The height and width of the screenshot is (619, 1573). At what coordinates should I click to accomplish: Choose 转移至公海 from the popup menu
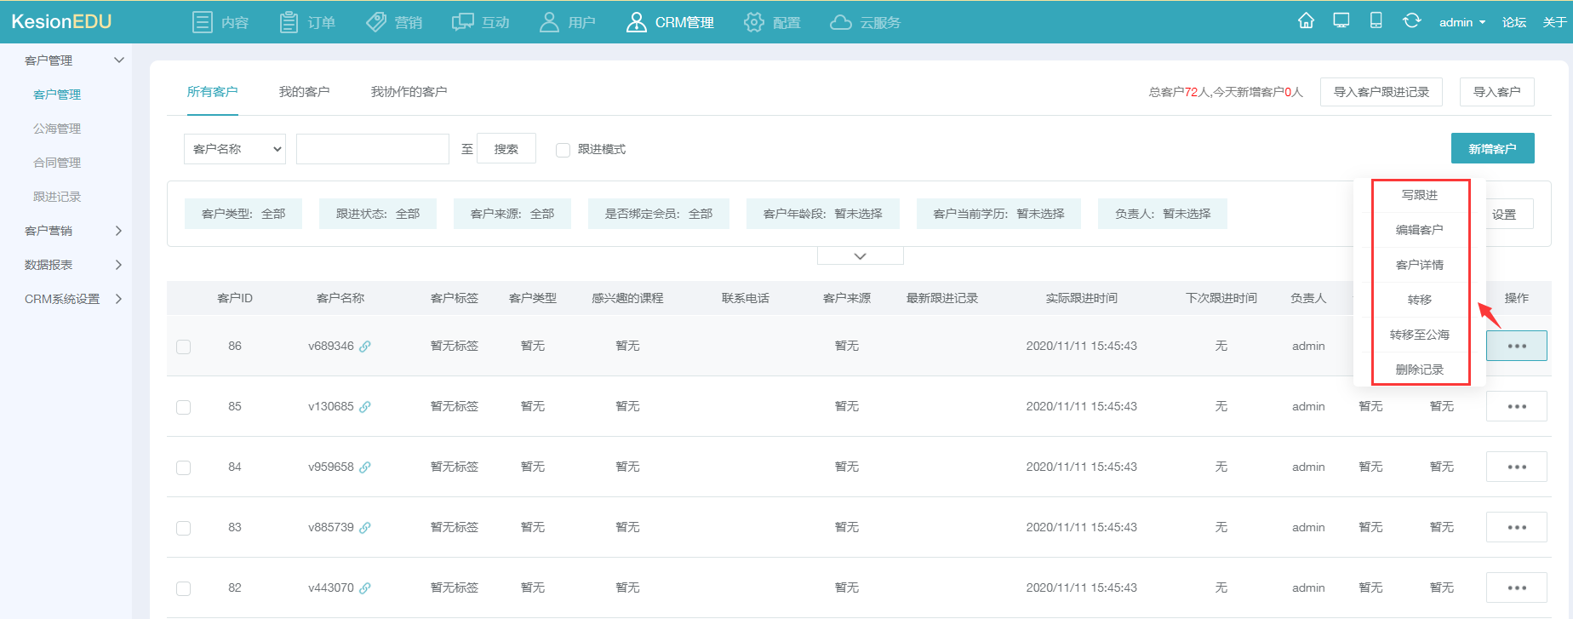(x=1420, y=335)
